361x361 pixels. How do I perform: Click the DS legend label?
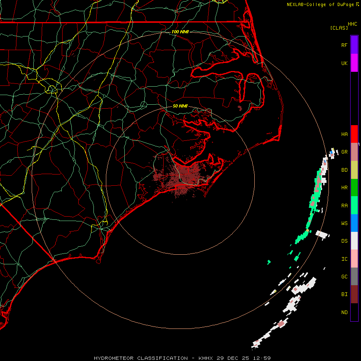pyautogui.click(x=344, y=241)
